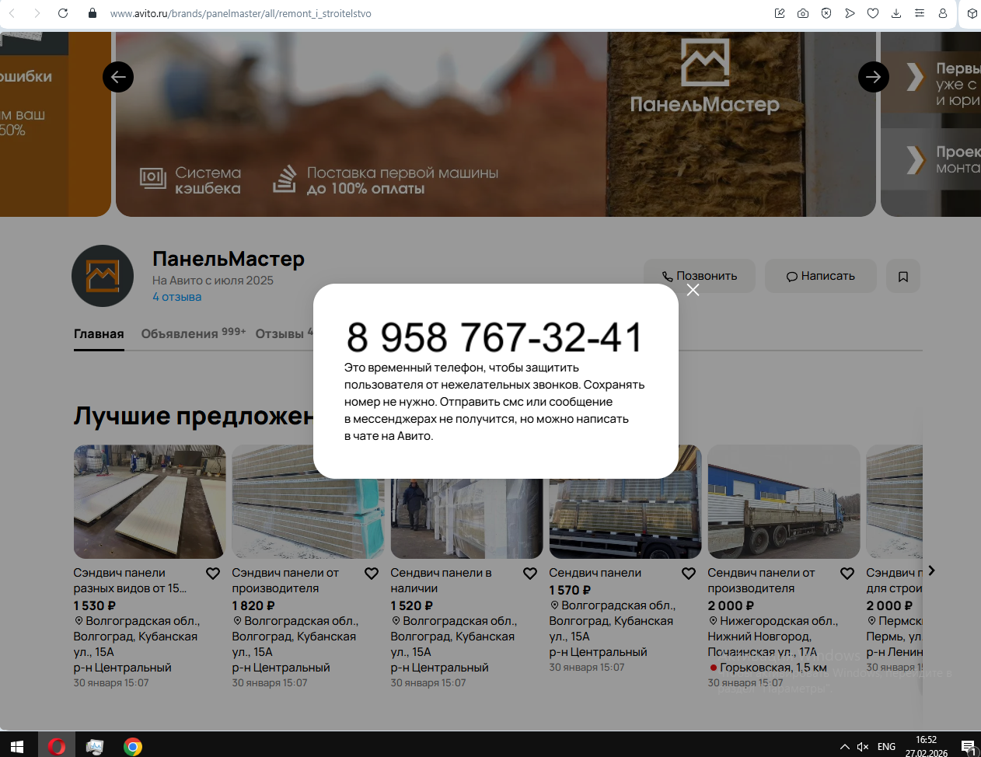Open browser downloads icon
The image size is (981, 757).
pos(896,13)
